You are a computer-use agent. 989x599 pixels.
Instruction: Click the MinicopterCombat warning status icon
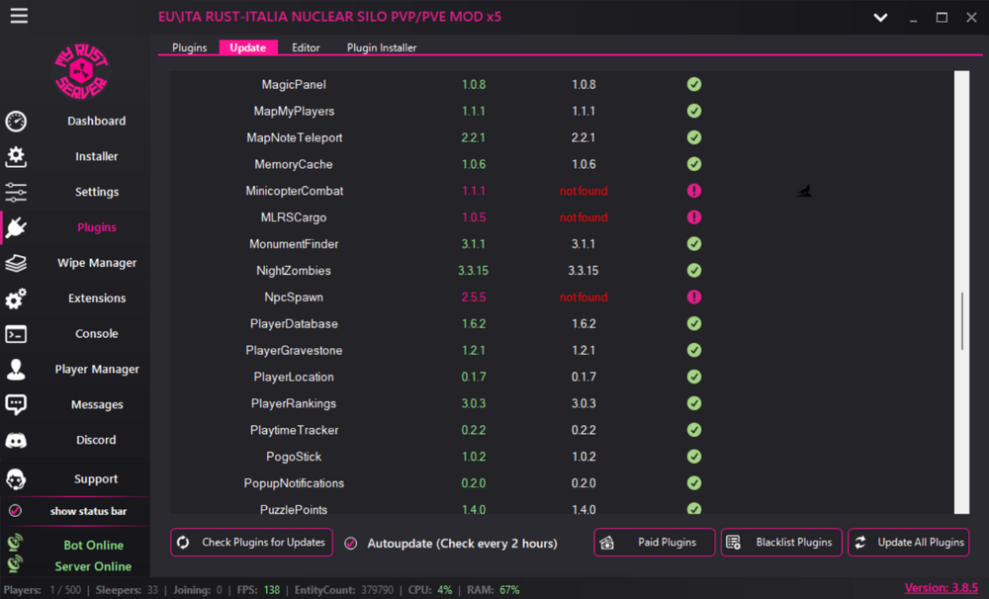(694, 191)
